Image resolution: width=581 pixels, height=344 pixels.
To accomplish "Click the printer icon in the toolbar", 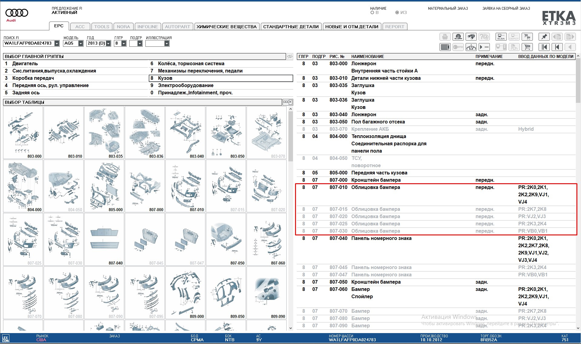I will click(445, 37).
